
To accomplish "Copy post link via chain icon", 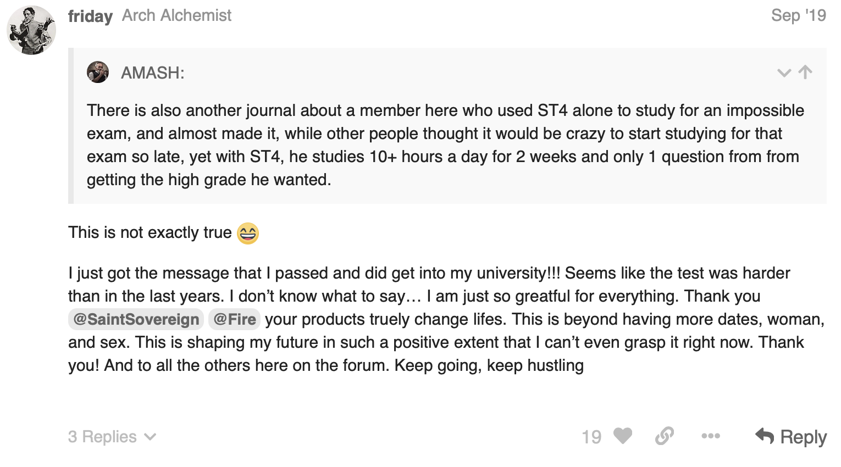I will pyautogui.click(x=665, y=436).
